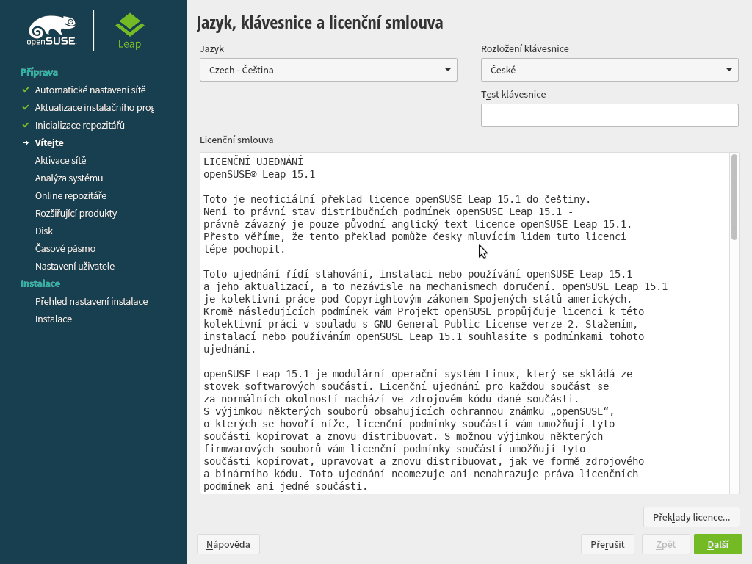Expand the Czech - Čeština selector
The height and width of the screenshot is (564, 752).
pyautogui.click(x=328, y=70)
